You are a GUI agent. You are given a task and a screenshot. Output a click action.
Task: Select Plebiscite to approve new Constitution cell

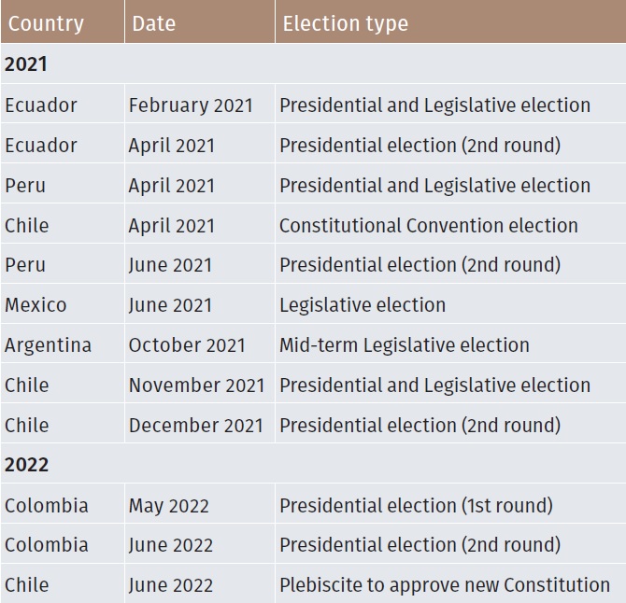450,583
